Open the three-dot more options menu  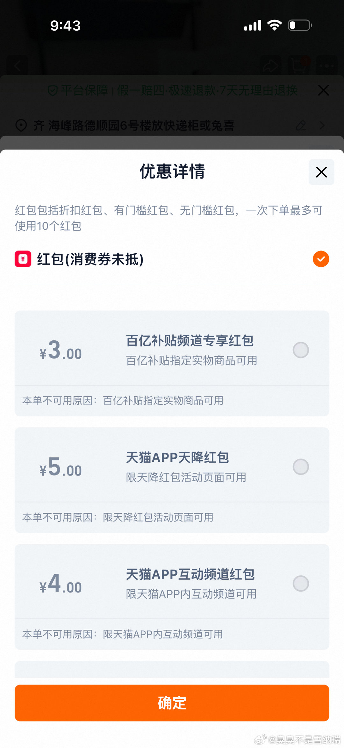click(x=326, y=66)
